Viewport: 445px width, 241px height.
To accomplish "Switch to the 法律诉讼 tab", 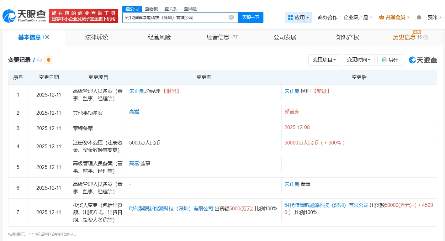I will pos(97,37).
